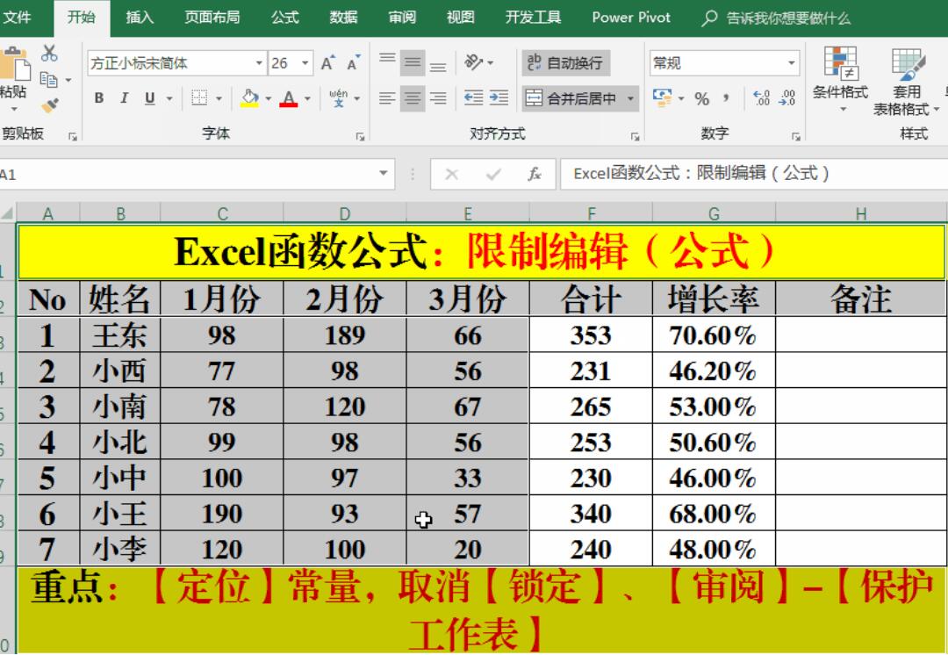This screenshot has height=655, width=948.
Task: Align text left
Action: point(388,98)
